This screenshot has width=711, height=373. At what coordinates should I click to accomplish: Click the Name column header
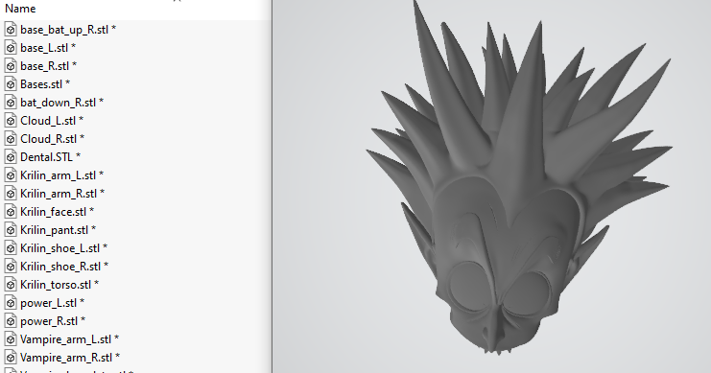click(20, 9)
